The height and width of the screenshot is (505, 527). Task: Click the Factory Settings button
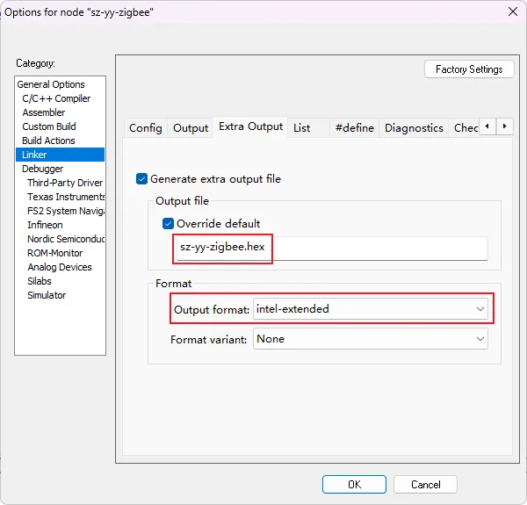pos(469,69)
